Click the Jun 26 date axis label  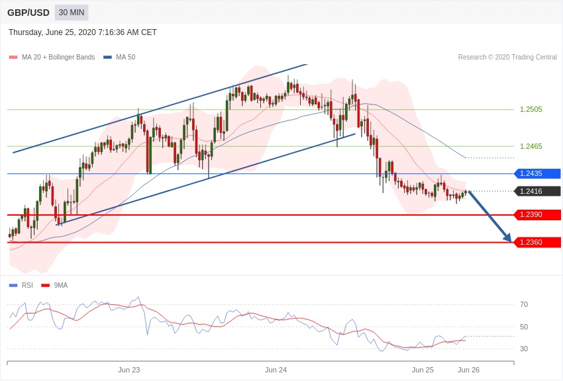click(468, 370)
